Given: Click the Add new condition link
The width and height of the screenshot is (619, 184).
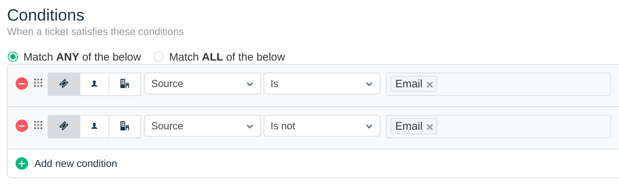Looking at the screenshot, I should point(76,163).
